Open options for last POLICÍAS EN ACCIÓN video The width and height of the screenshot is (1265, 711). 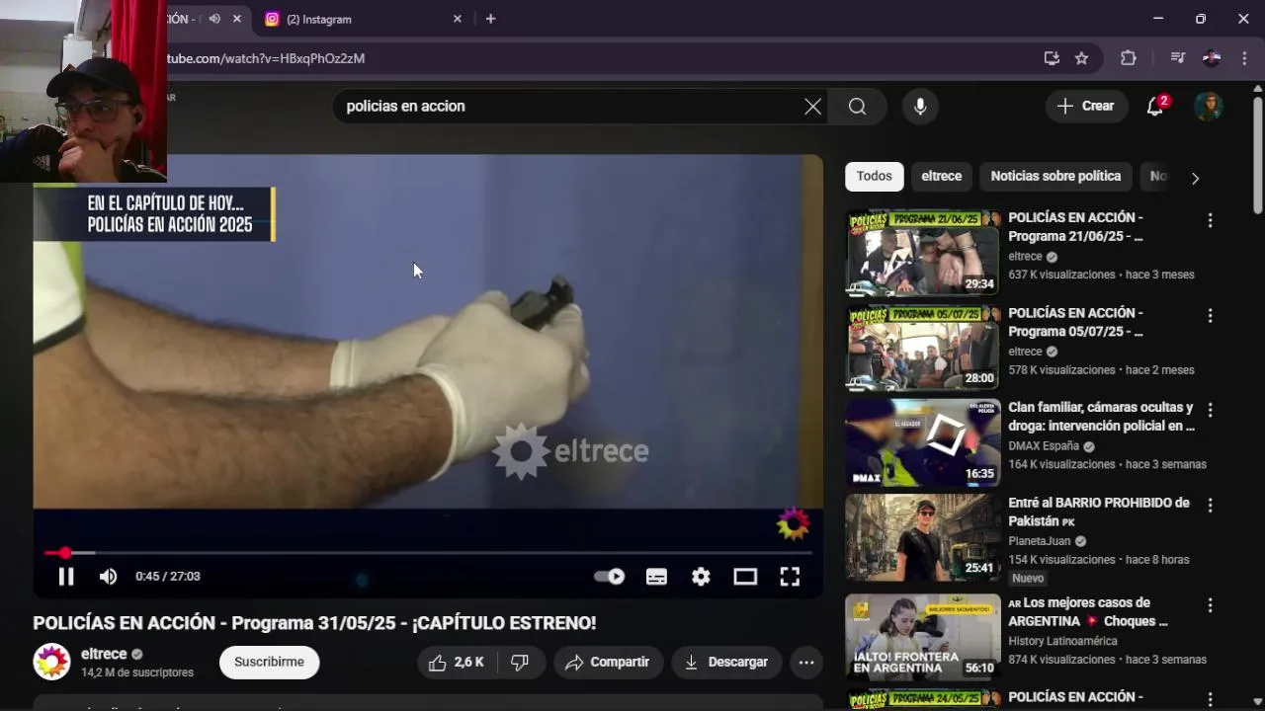click(1210, 700)
